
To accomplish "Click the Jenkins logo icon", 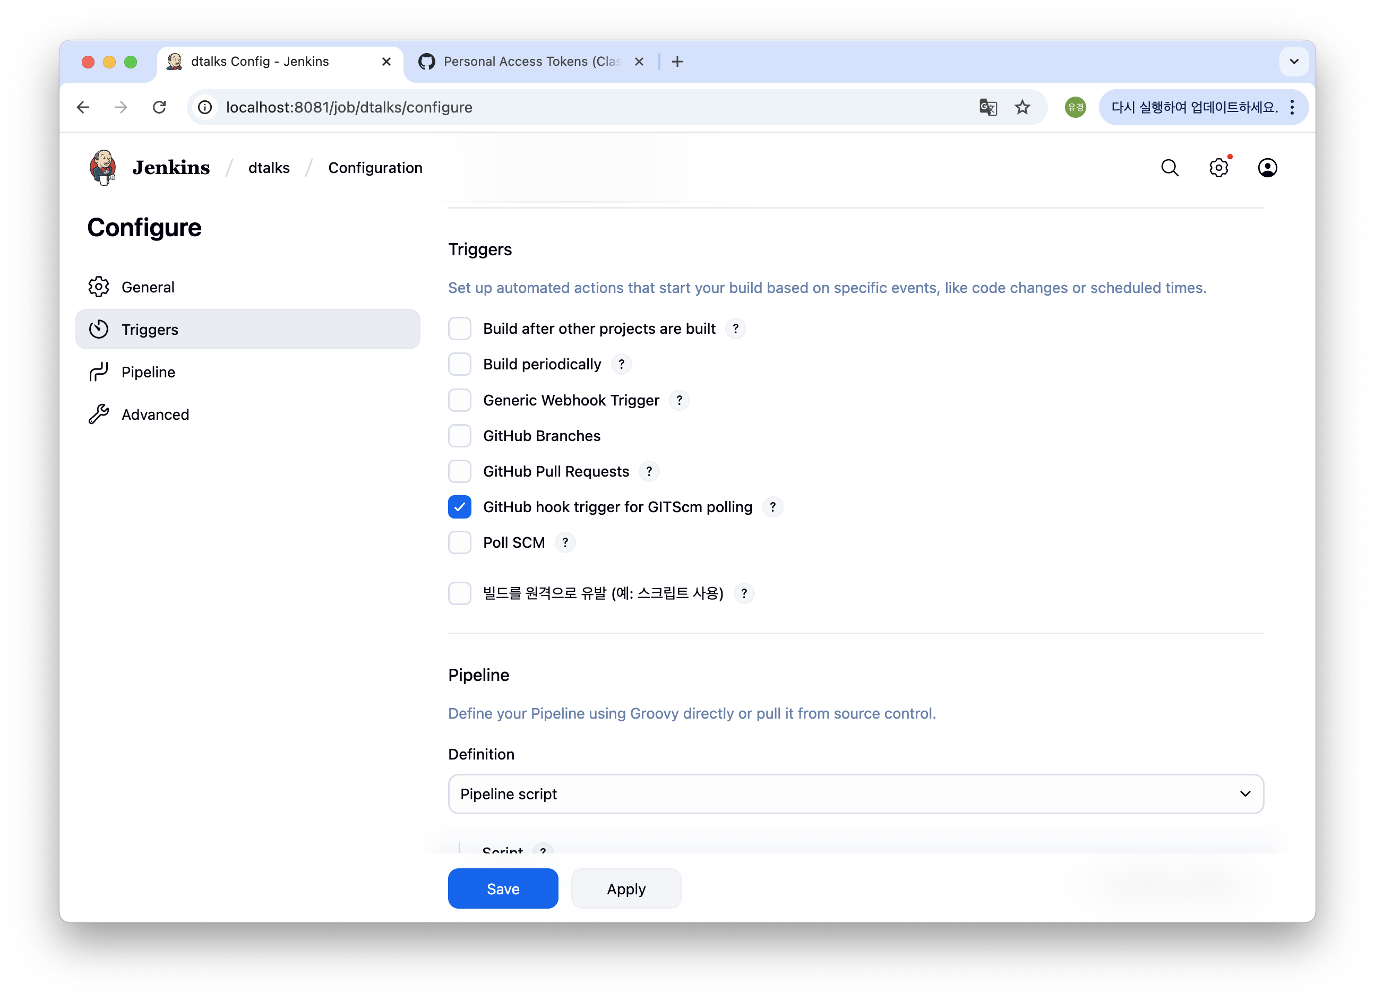I will 103,167.
